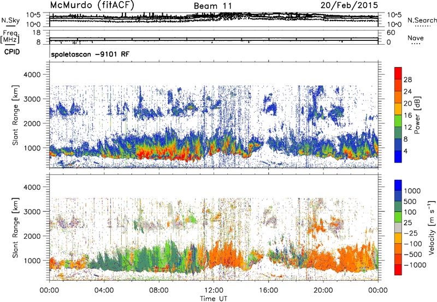Click 'spaletascan -9101 RF' text
Viewport: 437px width, 302px height.
tap(90, 54)
